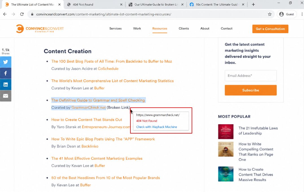Open 41 Most Effective Content Marketing Examples
304x192 pixels.
(97, 158)
